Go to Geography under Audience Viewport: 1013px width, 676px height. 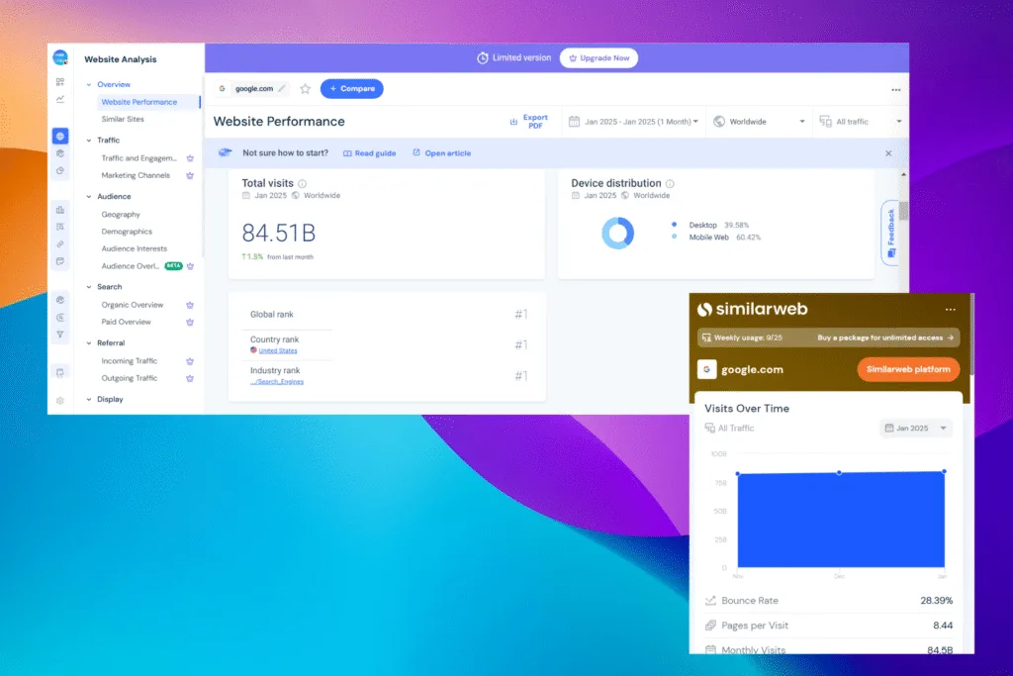coord(121,214)
